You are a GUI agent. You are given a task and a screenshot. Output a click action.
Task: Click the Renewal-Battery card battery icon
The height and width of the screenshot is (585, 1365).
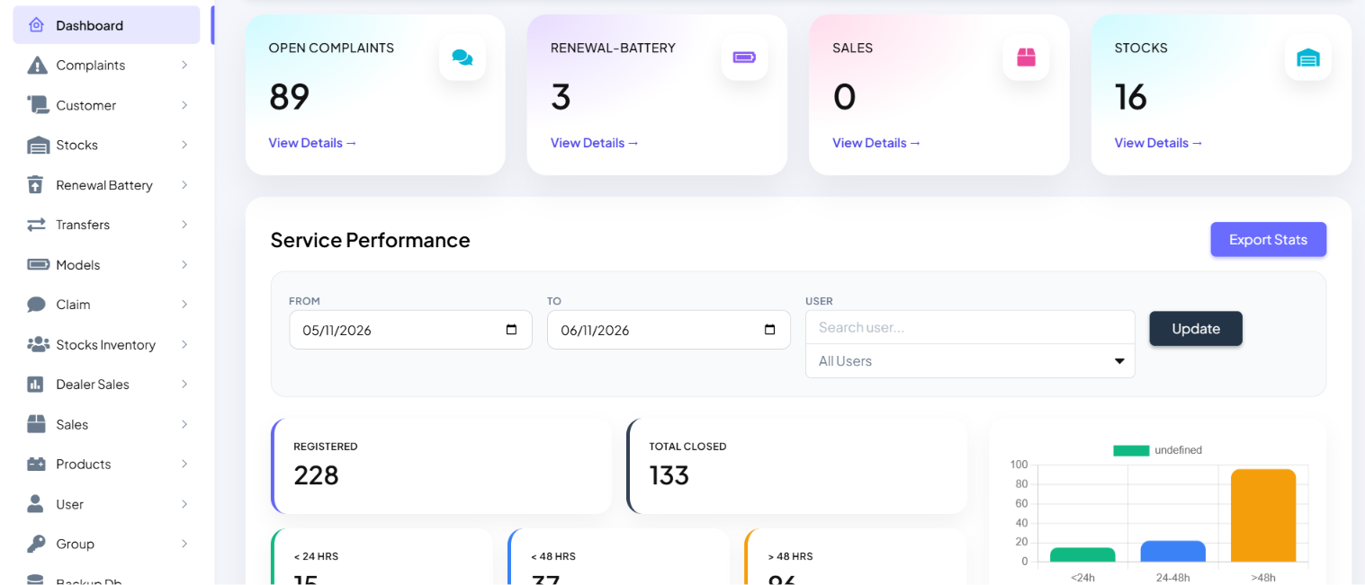744,58
